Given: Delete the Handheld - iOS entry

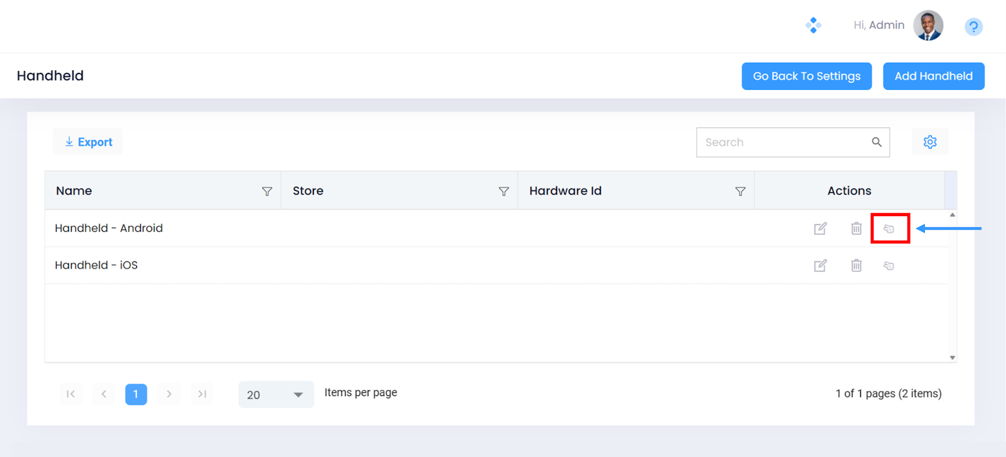Looking at the screenshot, I should click(856, 265).
